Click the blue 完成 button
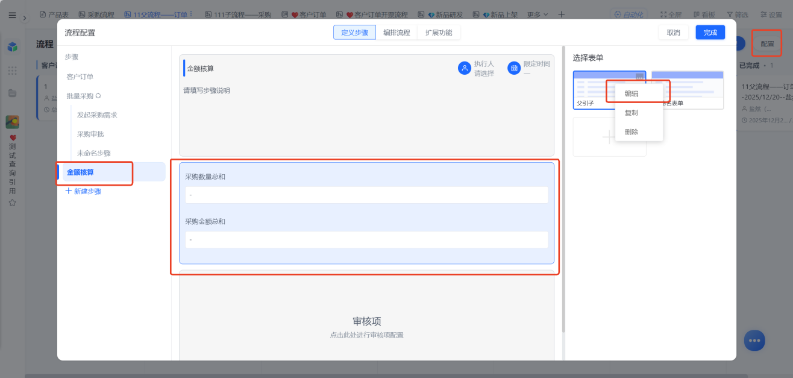This screenshot has width=793, height=378. (710, 33)
